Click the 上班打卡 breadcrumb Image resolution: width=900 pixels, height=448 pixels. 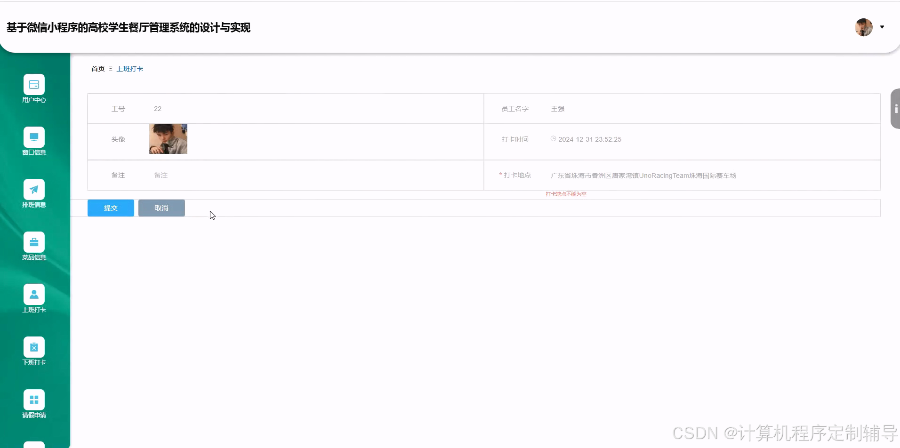(x=130, y=69)
